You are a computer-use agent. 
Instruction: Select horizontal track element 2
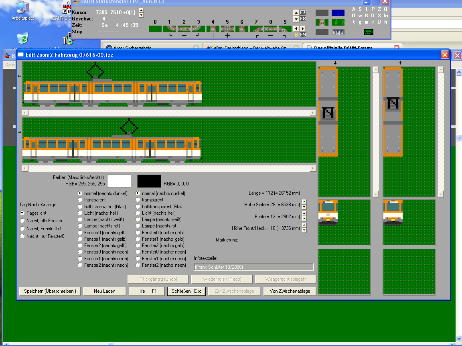(x=184, y=29)
